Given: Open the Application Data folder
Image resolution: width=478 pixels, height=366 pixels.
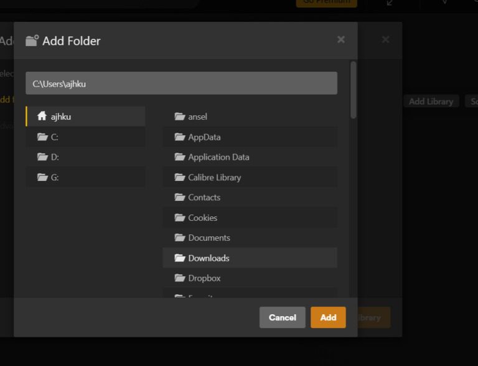Looking at the screenshot, I should [218, 157].
